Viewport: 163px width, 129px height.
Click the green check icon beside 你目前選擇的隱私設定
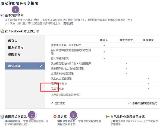(130, 103)
